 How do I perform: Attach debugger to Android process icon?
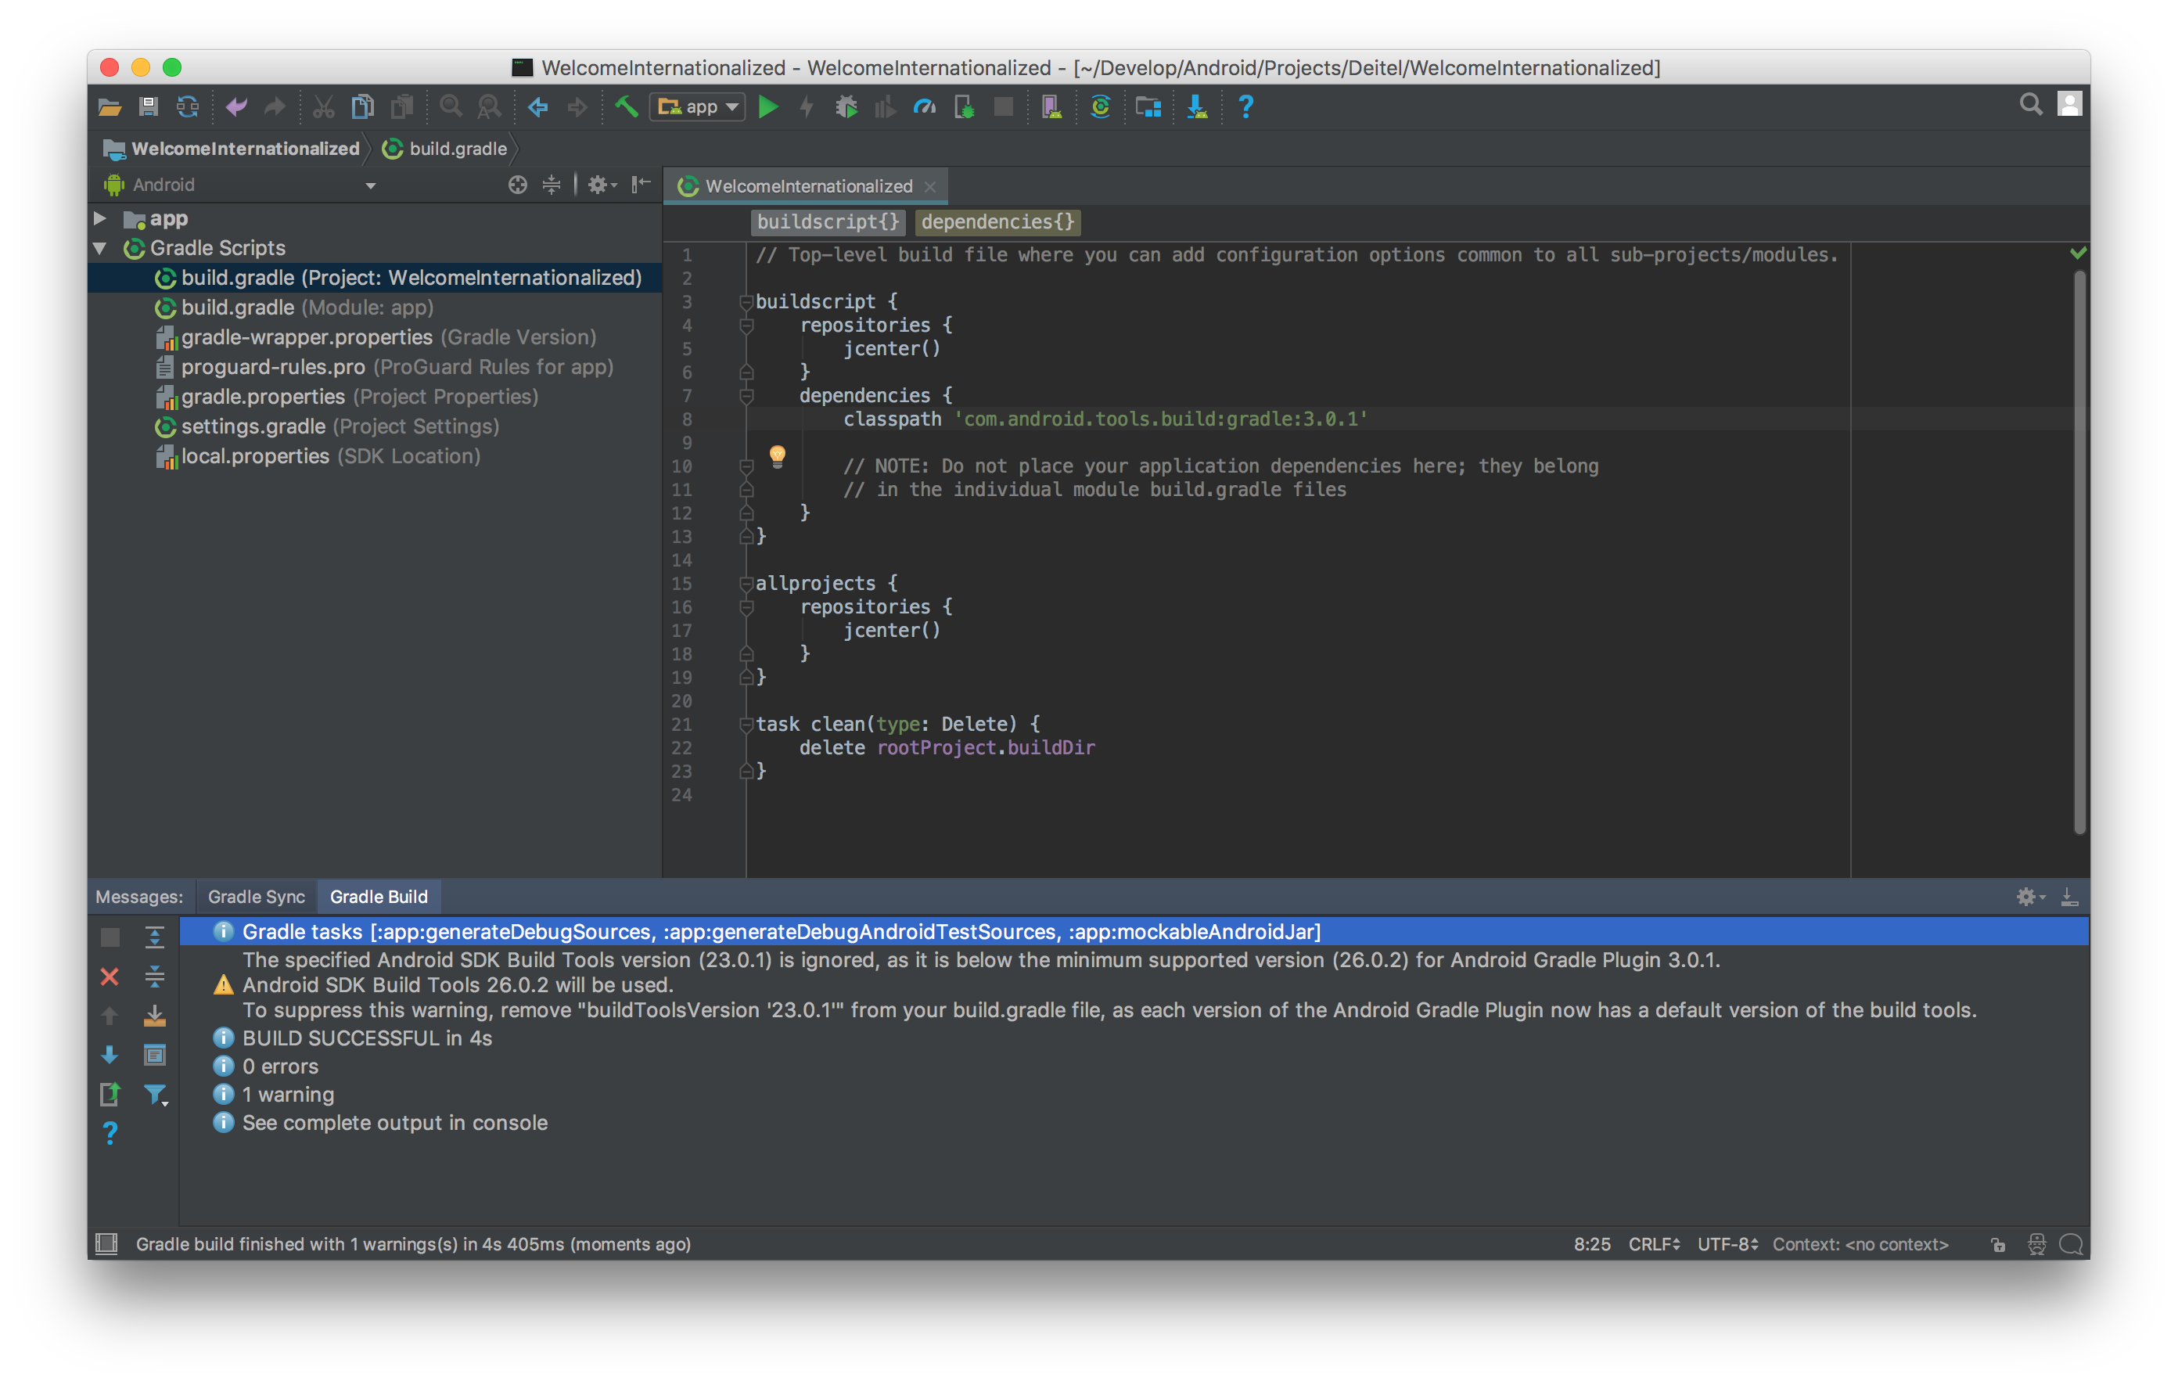tap(964, 108)
